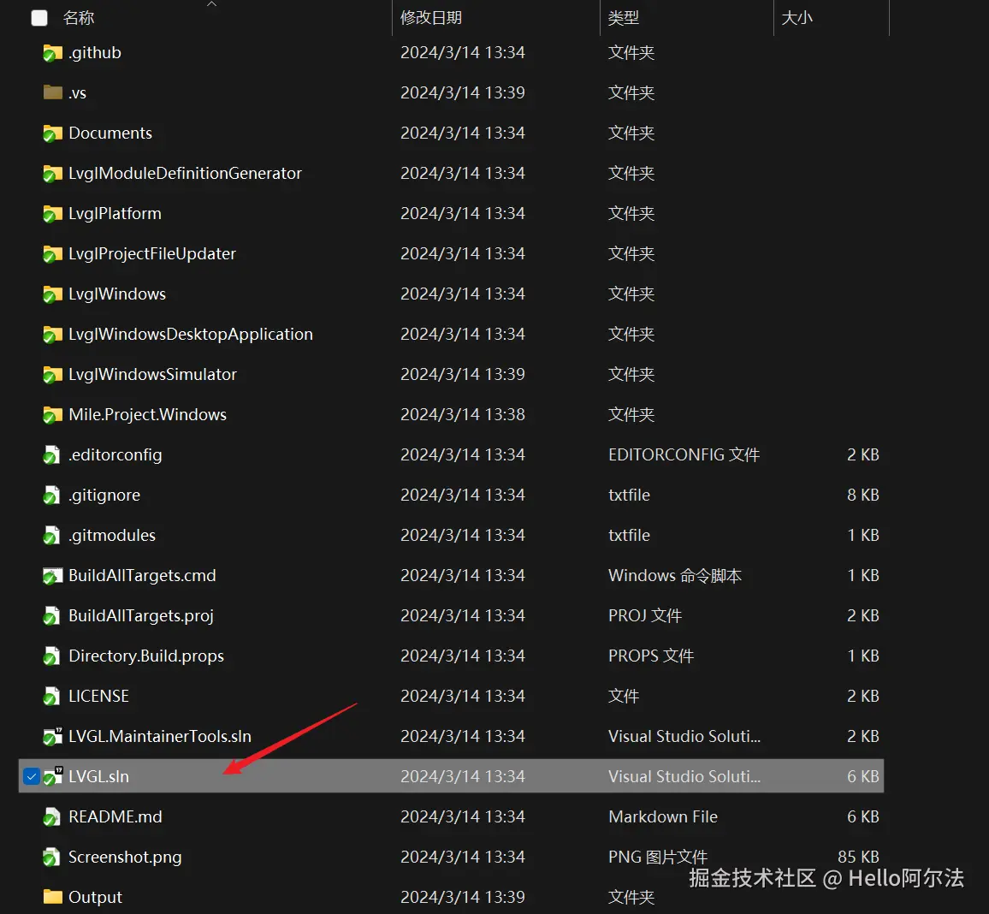Click the 85 KB size cell
This screenshot has height=914, width=989.
[858, 857]
